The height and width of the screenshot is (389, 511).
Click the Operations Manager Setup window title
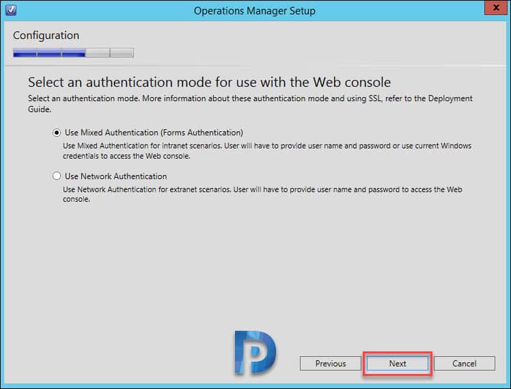(x=255, y=11)
